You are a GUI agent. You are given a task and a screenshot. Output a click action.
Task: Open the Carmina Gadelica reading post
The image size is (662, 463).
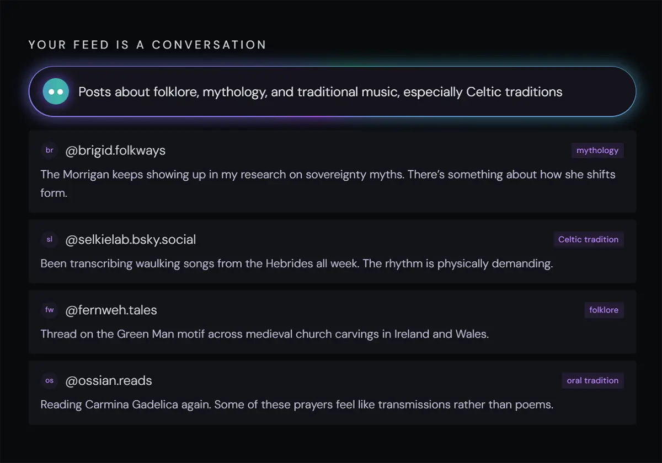[296, 405]
